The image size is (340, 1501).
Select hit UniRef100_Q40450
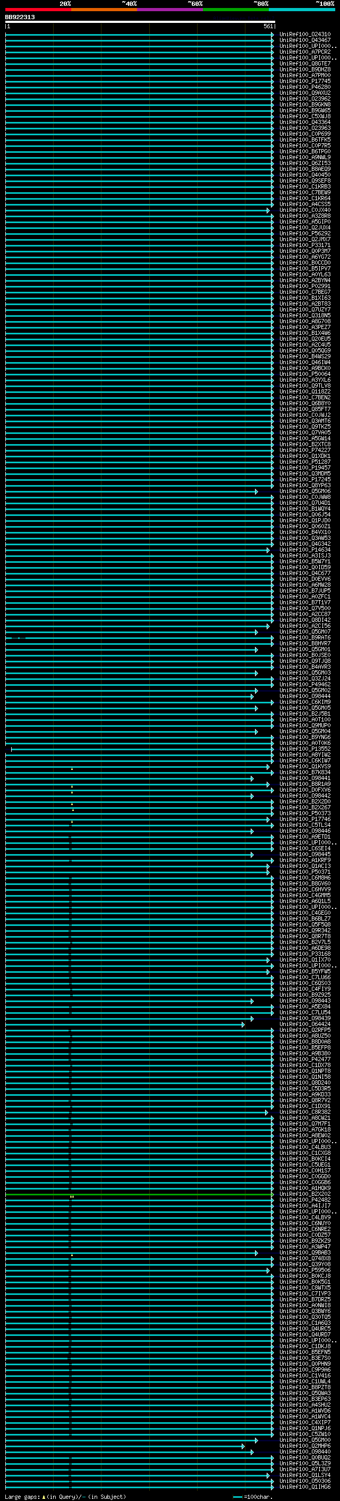click(305, 175)
